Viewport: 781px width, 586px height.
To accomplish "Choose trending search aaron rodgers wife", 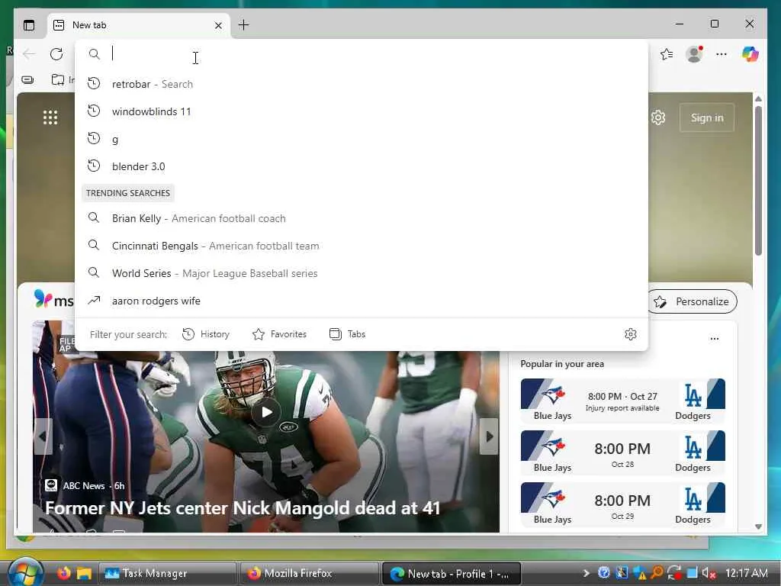I will [361, 301].
